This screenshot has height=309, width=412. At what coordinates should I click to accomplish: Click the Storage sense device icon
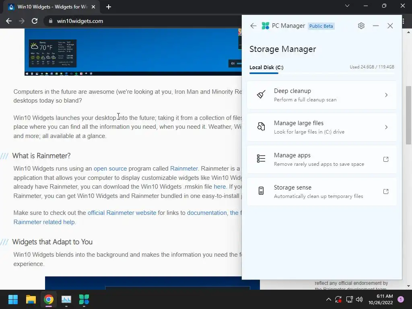[x=261, y=191]
